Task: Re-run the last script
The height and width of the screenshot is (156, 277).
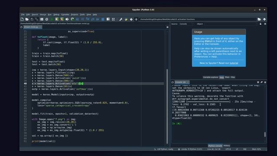Action: [72, 19]
